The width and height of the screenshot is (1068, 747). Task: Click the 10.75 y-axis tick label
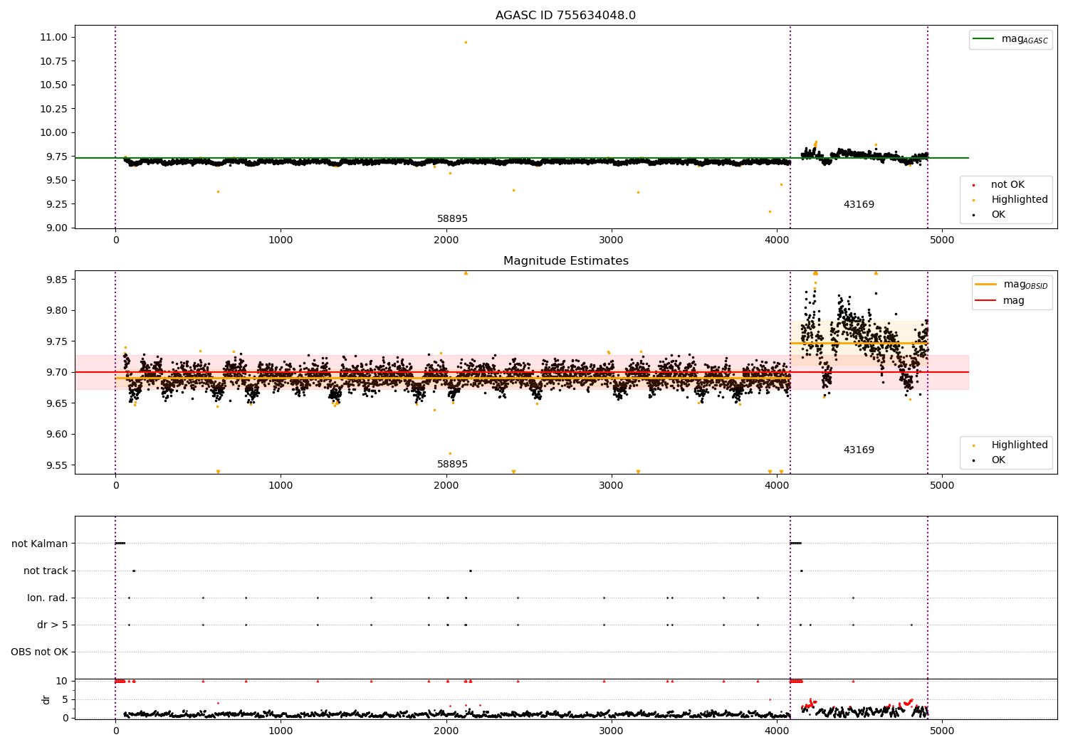(54, 61)
